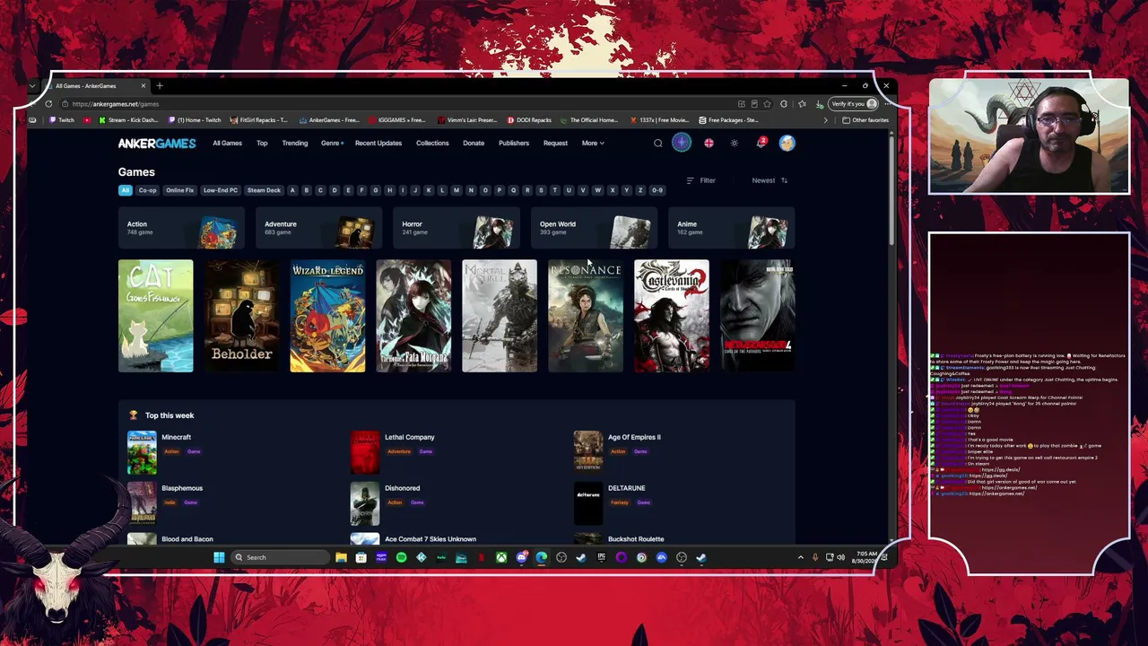The height and width of the screenshot is (646, 1148).
Task: Open the user profile avatar in site header
Action: 787,143
